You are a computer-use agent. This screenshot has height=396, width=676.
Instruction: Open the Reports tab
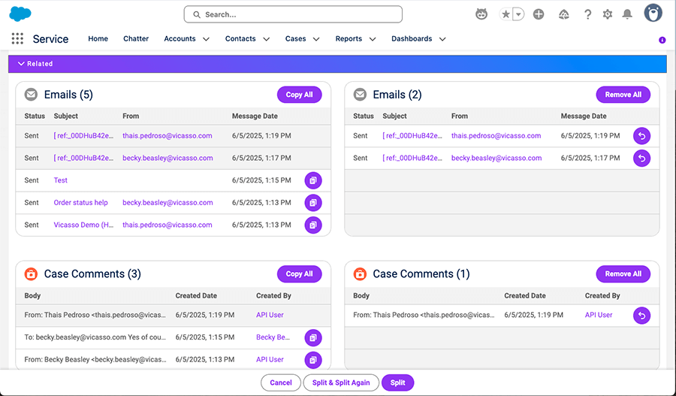click(349, 39)
